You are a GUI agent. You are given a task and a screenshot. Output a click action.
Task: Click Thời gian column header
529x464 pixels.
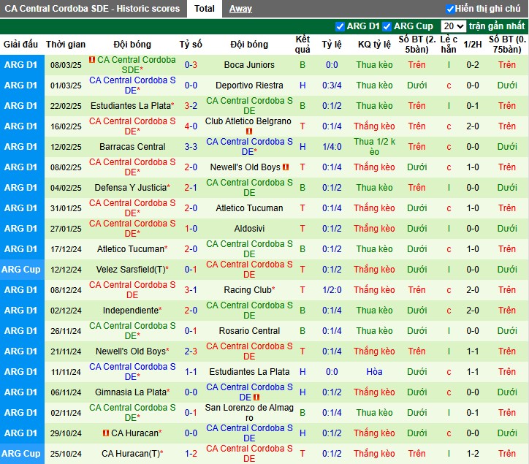[66, 44]
